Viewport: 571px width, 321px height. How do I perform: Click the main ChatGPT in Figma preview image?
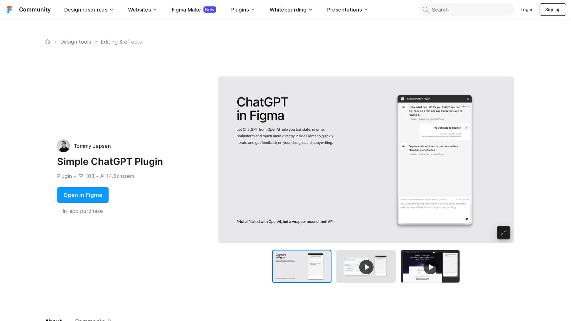pyautogui.click(x=366, y=160)
